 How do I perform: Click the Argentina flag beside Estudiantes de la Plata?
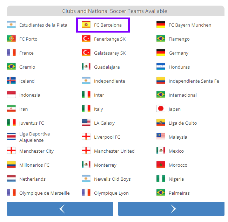point(11,25)
